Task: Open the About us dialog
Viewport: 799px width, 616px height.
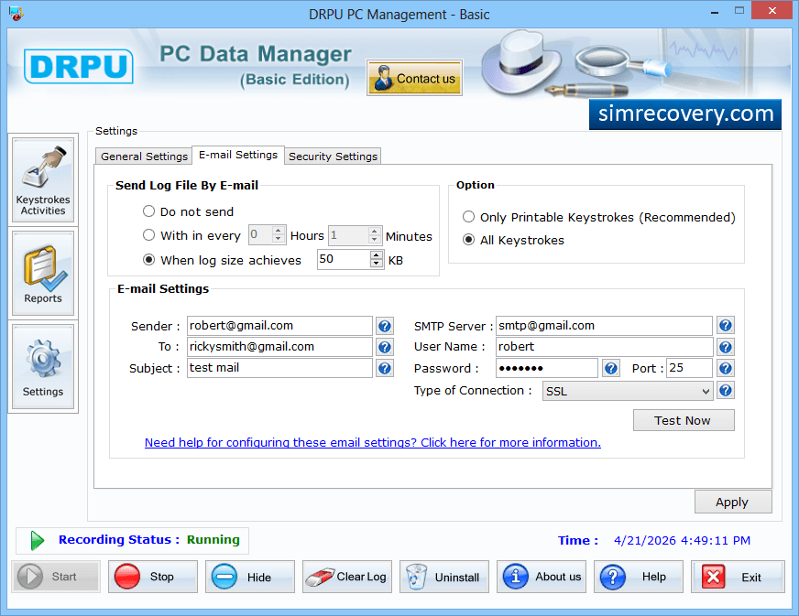Action: tap(542, 577)
